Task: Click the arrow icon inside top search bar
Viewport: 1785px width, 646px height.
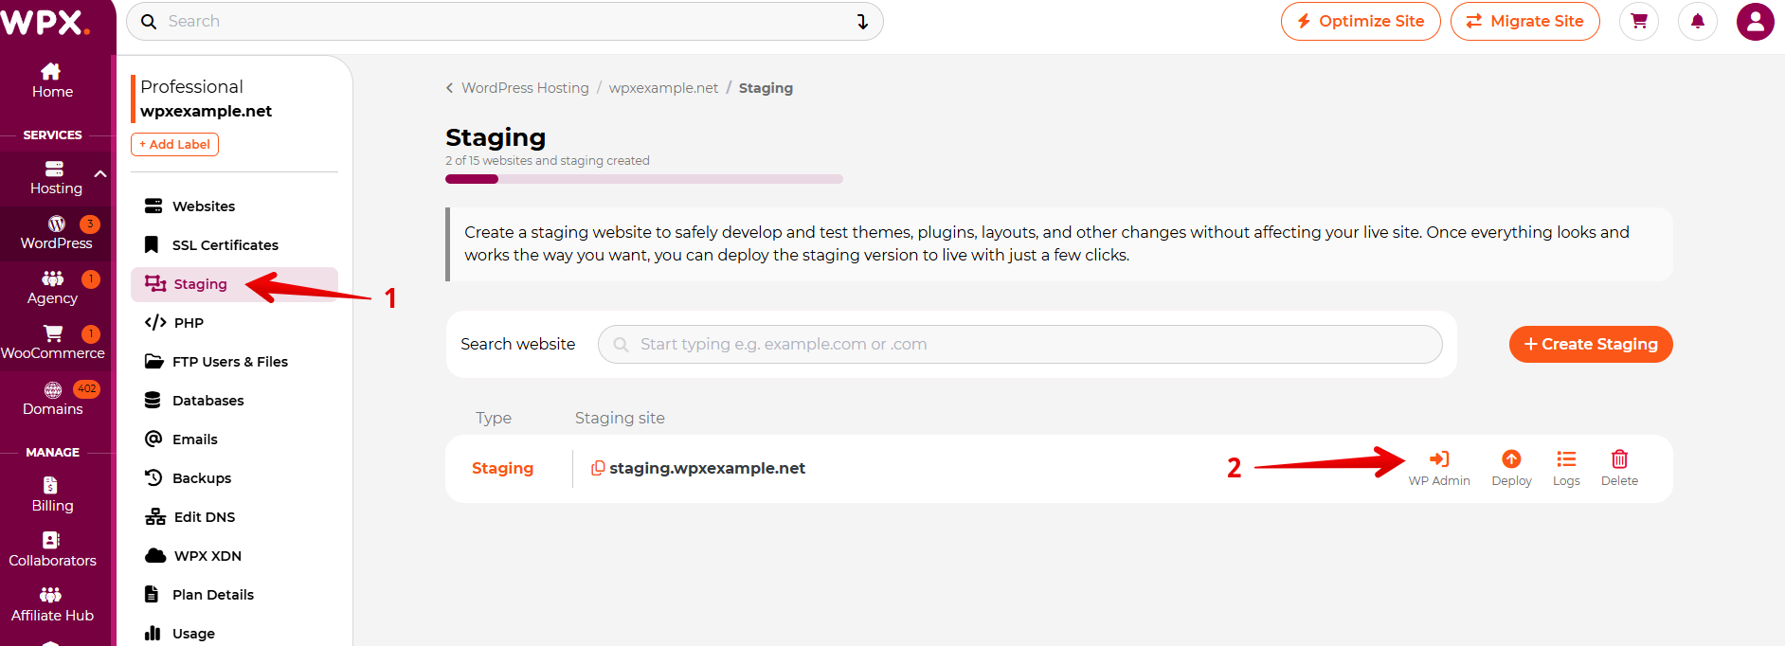Action: tap(862, 21)
